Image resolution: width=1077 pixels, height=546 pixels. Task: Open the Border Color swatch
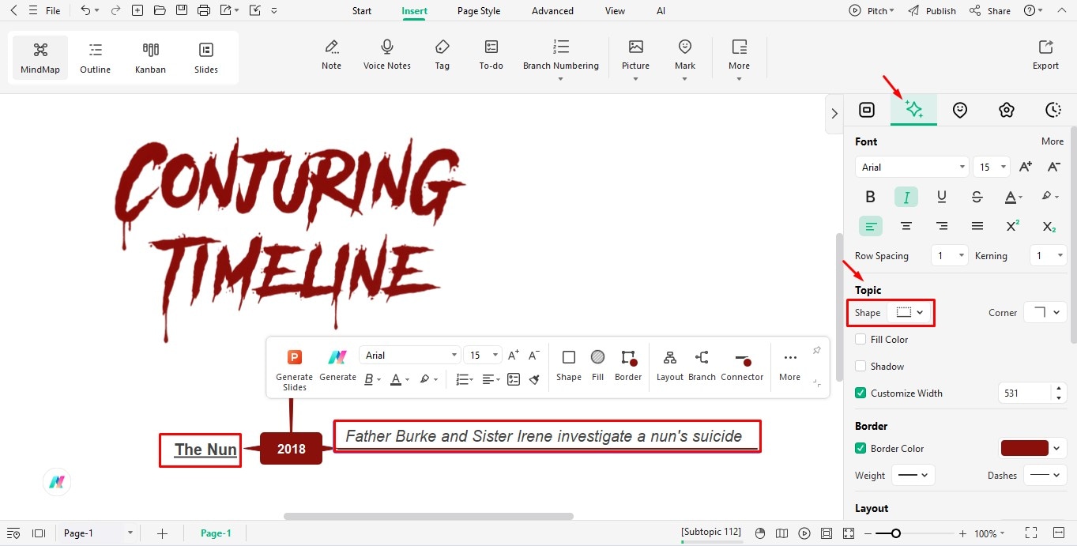pyautogui.click(x=1033, y=448)
